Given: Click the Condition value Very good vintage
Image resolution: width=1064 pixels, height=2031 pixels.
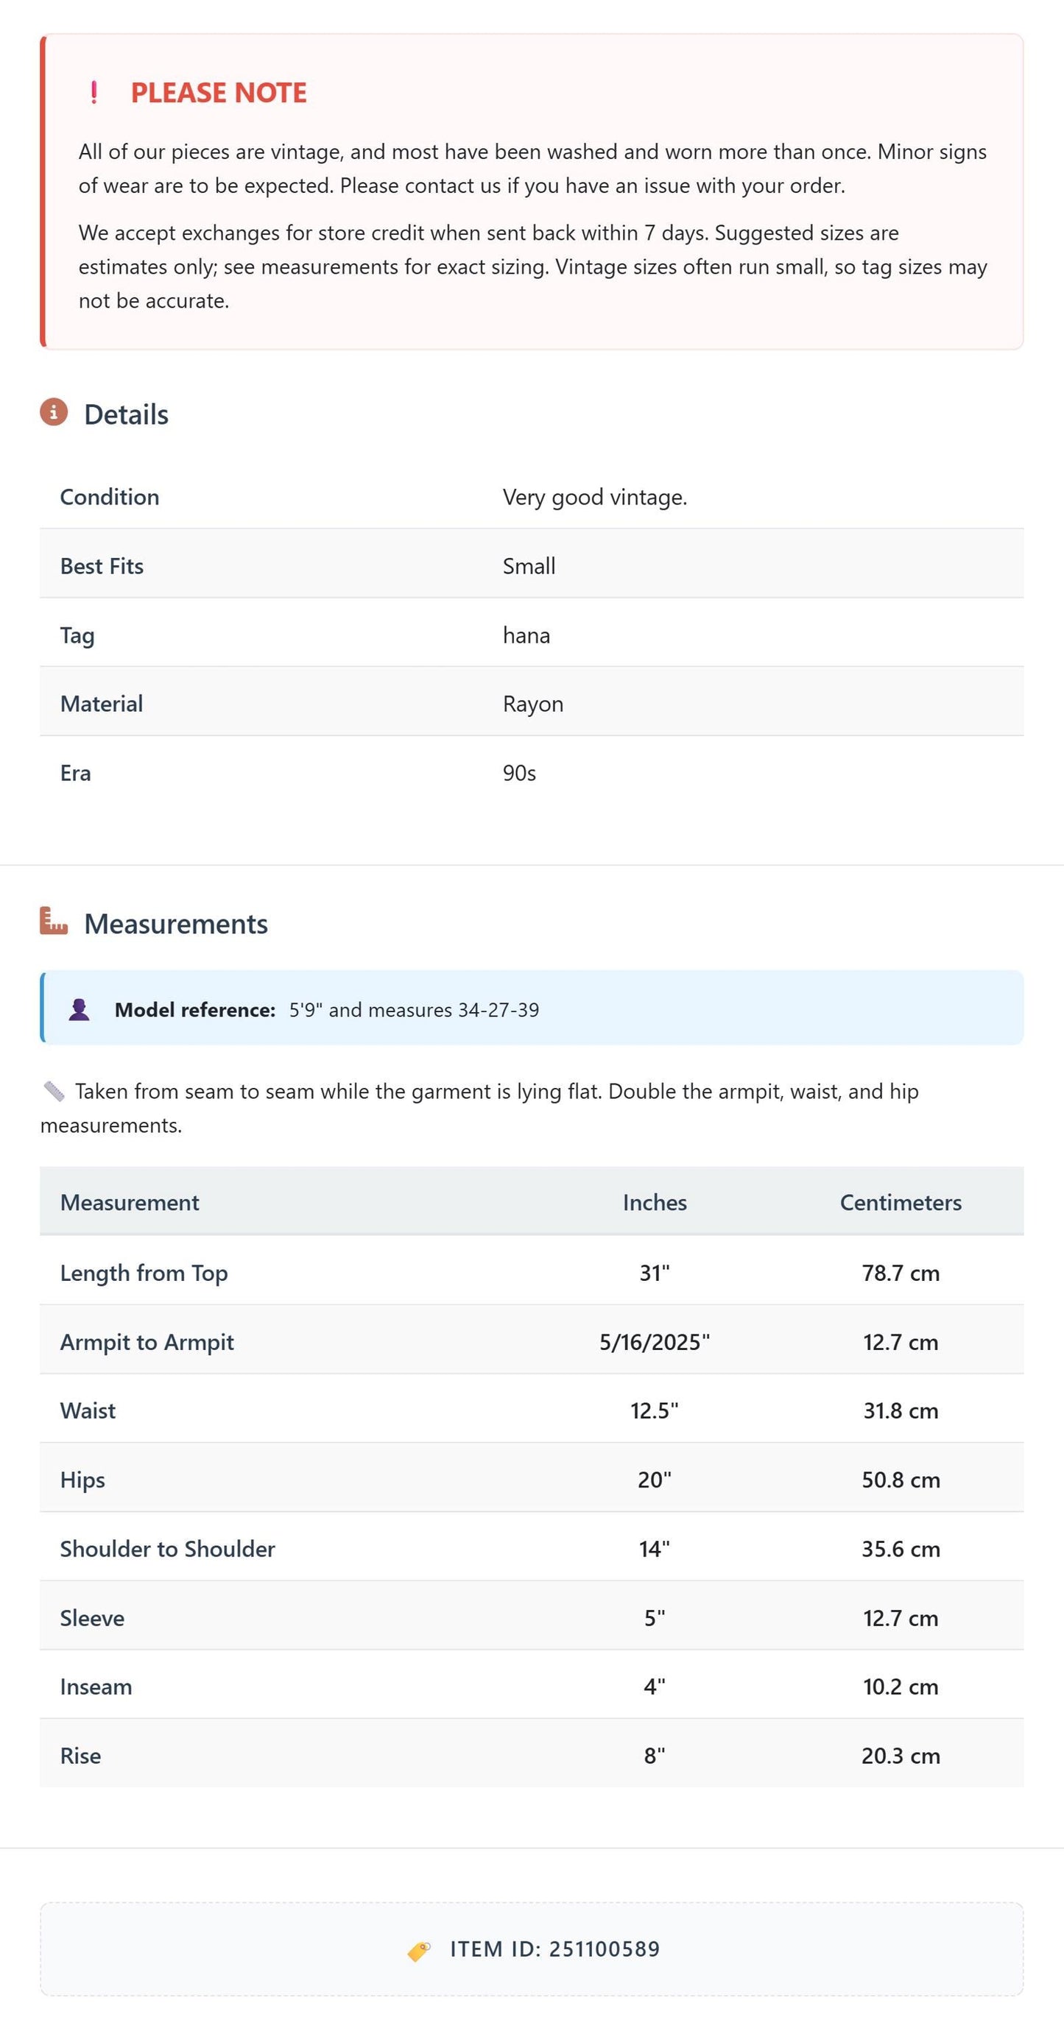Looking at the screenshot, I should [596, 497].
